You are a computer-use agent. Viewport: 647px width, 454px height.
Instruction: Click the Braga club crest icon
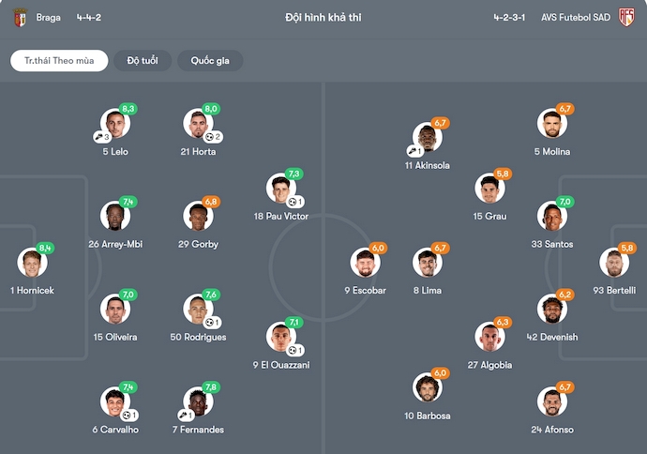click(x=20, y=17)
